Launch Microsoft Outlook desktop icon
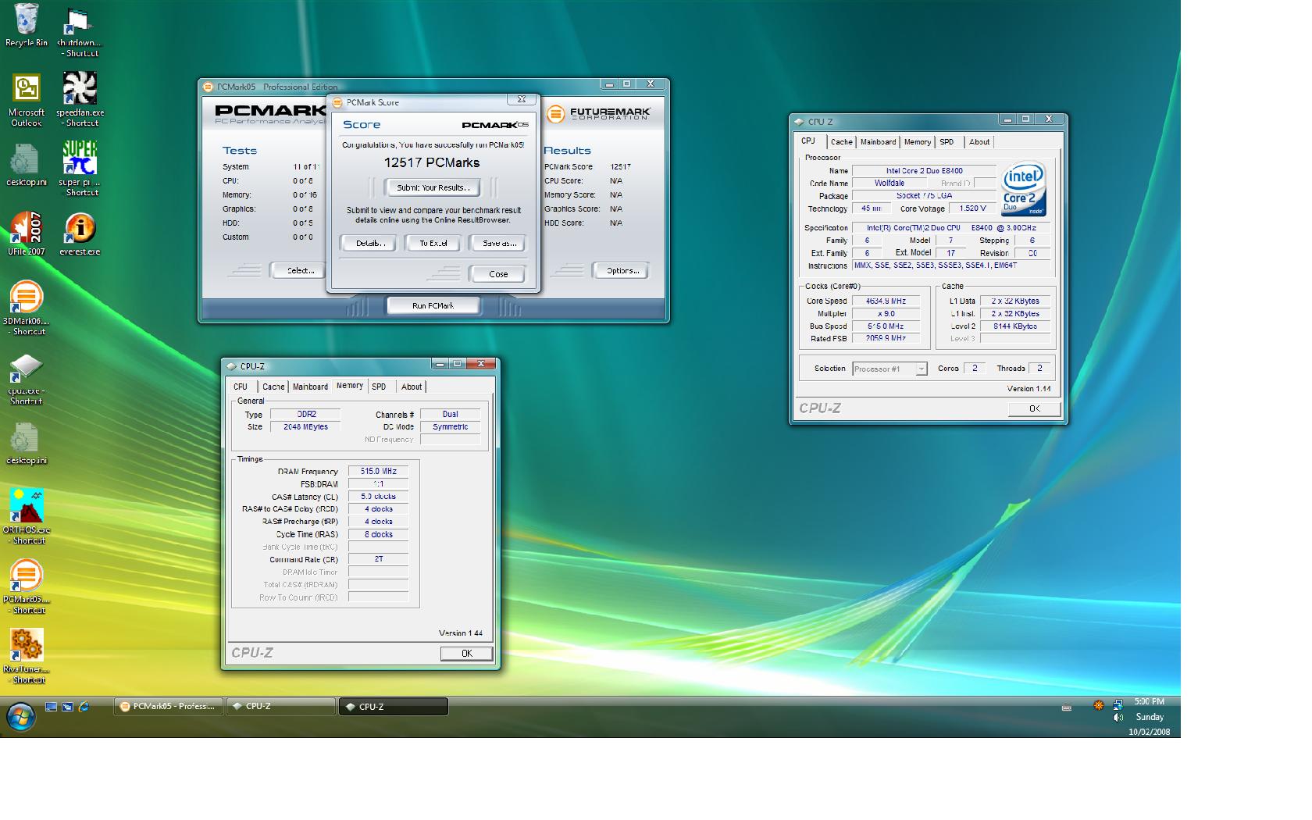This screenshot has width=1312, height=820. click(27, 100)
